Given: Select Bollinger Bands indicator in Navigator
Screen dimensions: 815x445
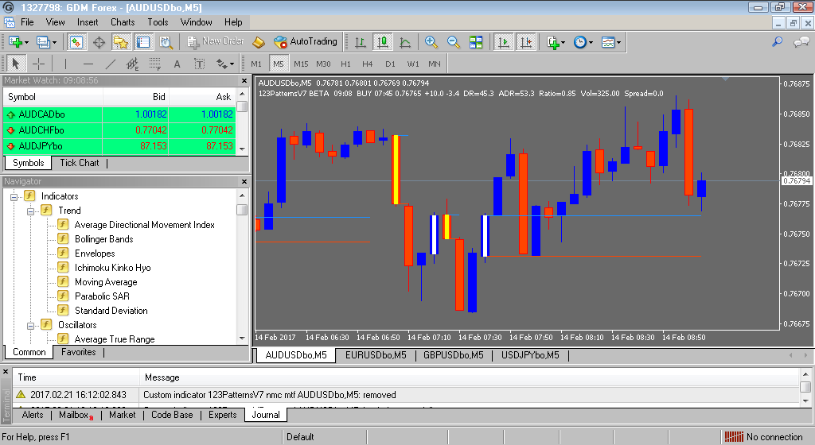Looking at the screenshot, I should click(104, 239).
